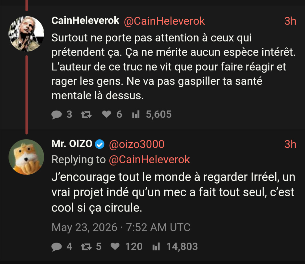This screenshot has height=264, width=305.
Task: Click Mr. OIZO's tweet text about Irréel
Action: pos(173,192)
